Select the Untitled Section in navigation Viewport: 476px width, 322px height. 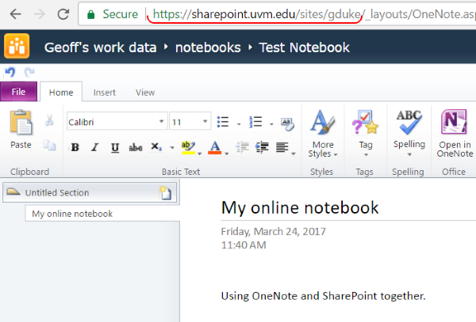click(x=90, y=192)
